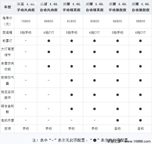Select the 手动旗舰版 column header

[117, 7]
